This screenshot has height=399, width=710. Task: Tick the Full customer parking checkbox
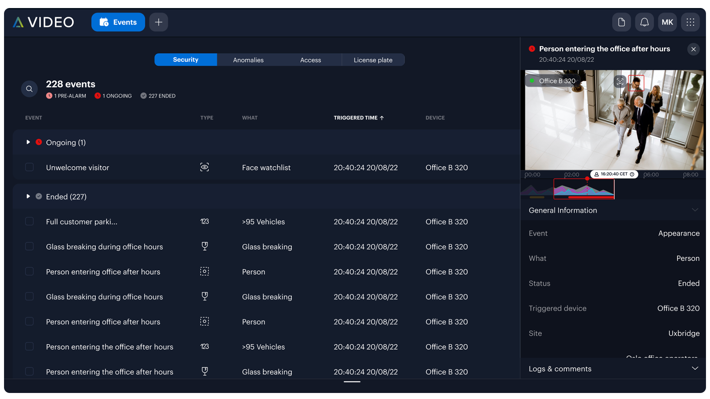29,222
